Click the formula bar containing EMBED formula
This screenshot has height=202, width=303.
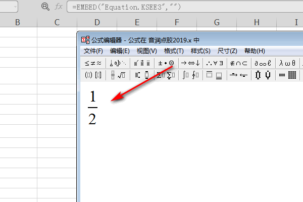(185, 7)
